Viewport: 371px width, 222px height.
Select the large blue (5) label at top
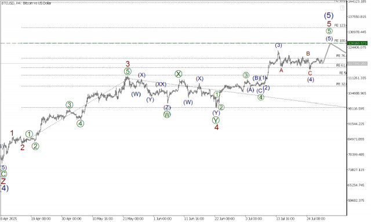tap(329, 16)
